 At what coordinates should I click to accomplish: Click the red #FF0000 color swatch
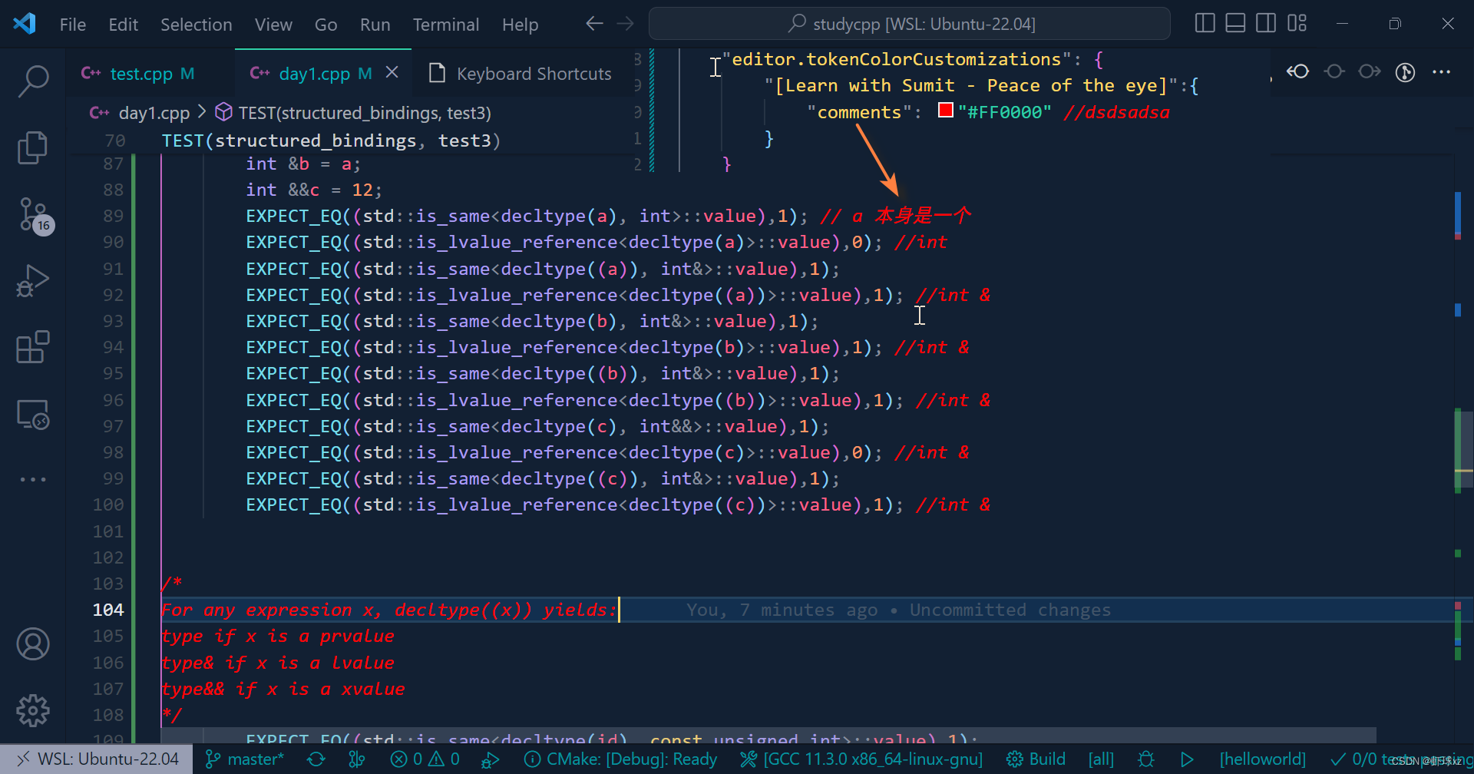(945, 111)
